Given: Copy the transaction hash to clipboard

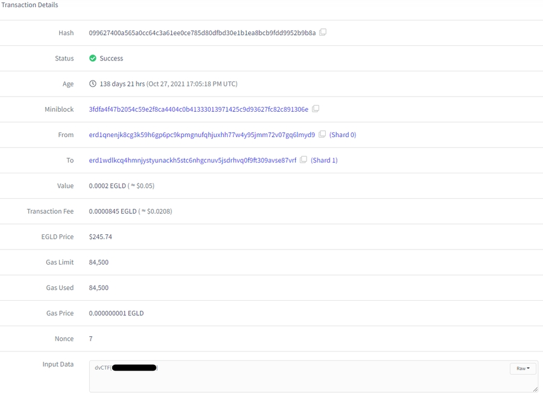Looking at the screenshot, I should coord(323,33).
